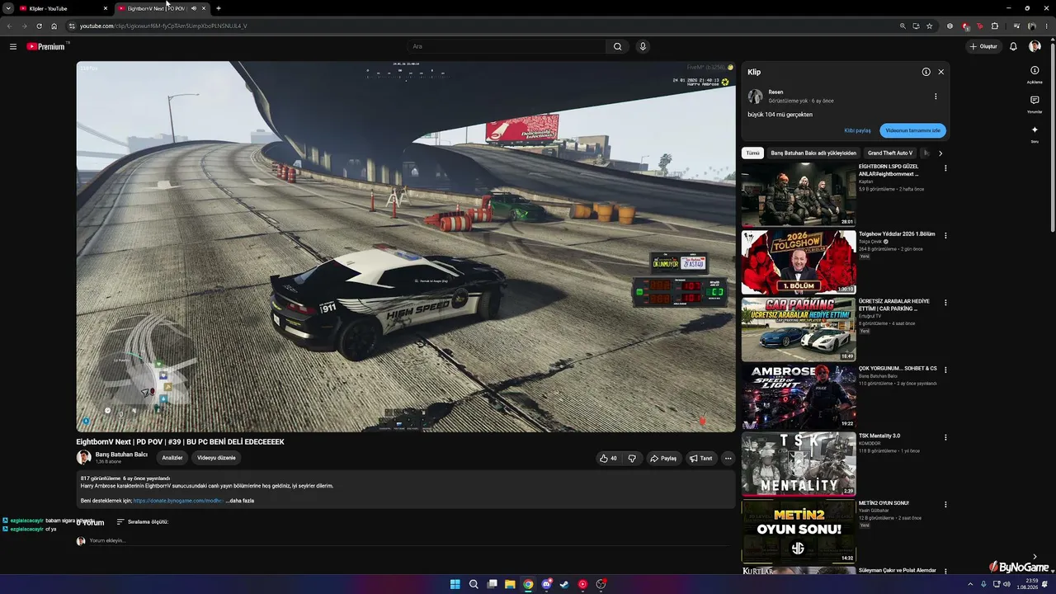Open options for TSK Mentality 3.0 video
The width and height of the screenshot is (1056, 594).
945,437
